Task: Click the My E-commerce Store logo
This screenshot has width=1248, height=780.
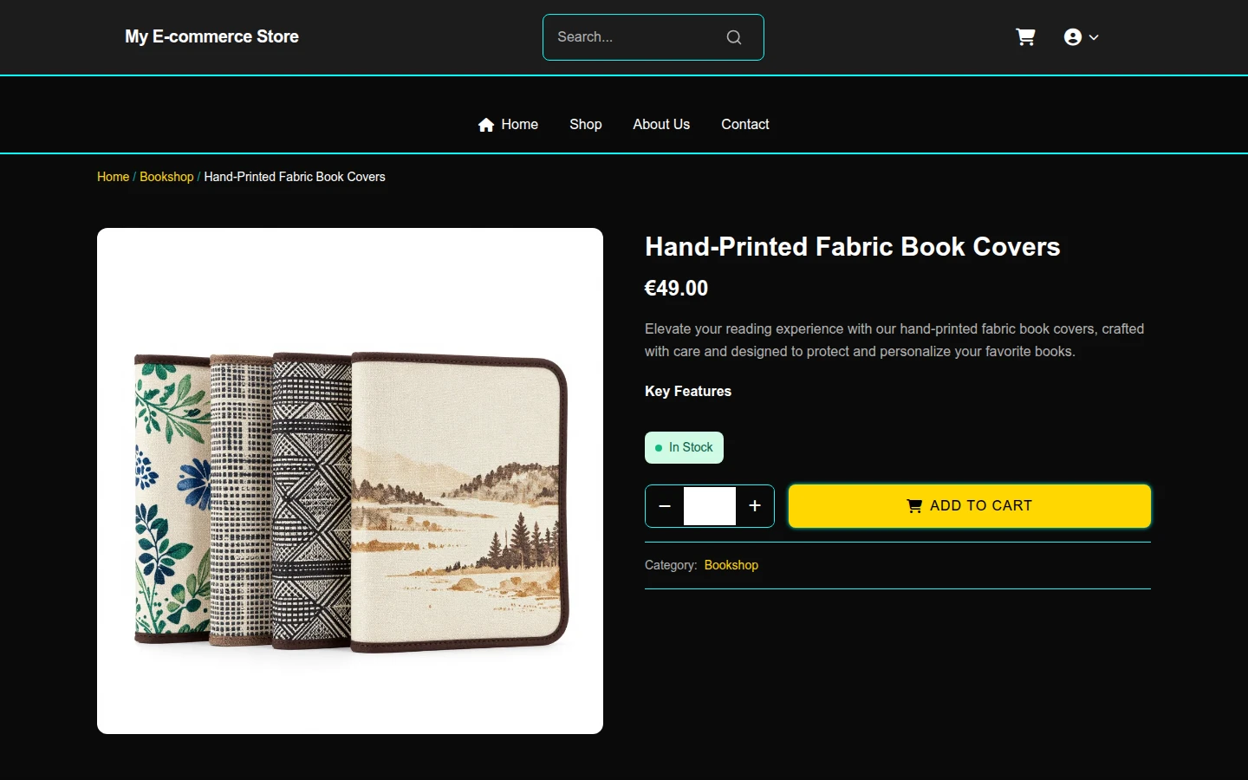Action: tap(211, 37)
